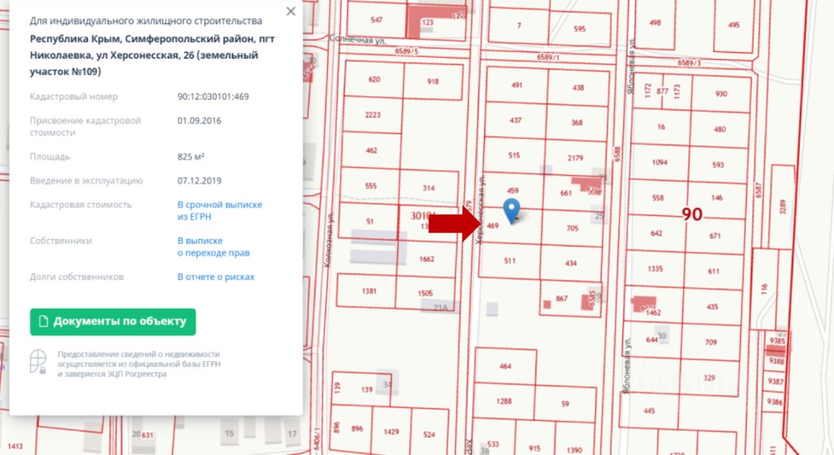Click map parcel 593
Screen dimensions: 834x455
[x=718, y=165]
